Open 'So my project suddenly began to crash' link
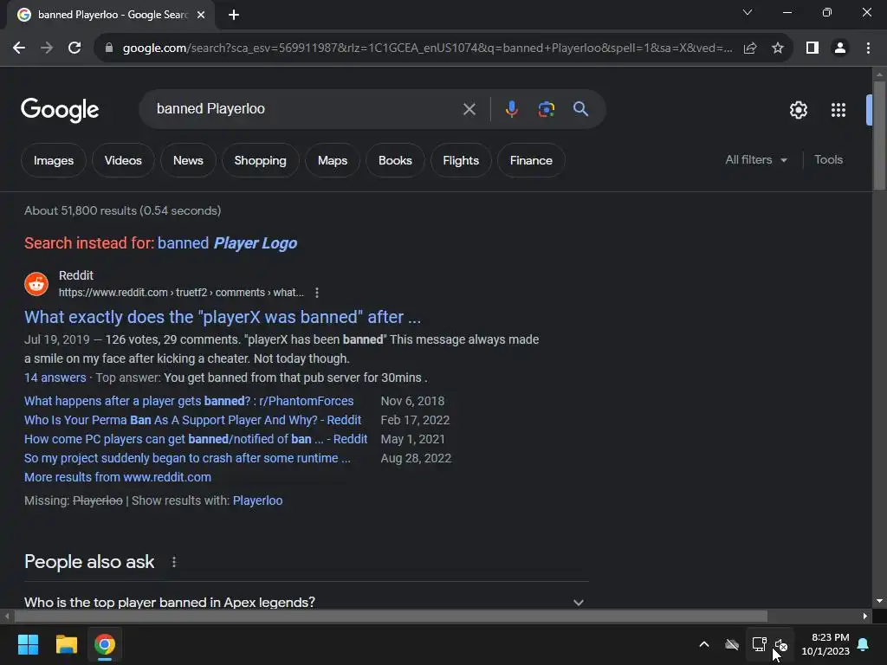This screenshot has height=665, width=887. pyautogui.click(x=187, y=458)
